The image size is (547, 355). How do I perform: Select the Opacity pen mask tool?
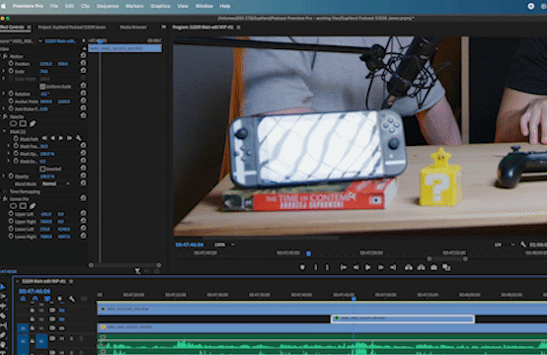tap(33, 123)
